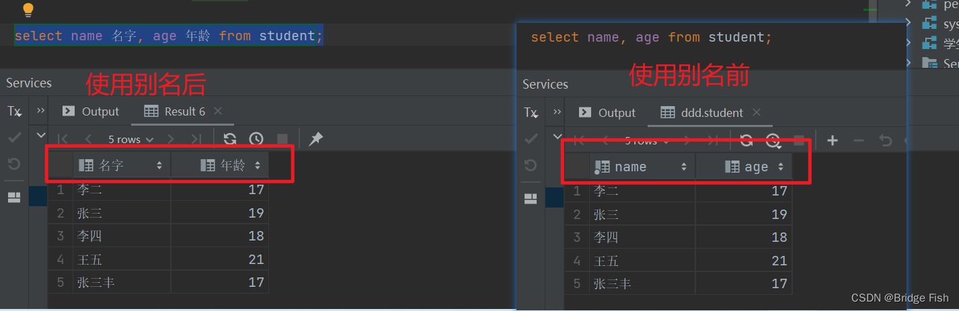Open the 5 rows page size dropdown in Result 6
The image size is (959, 311).
[x=130, y=139]
